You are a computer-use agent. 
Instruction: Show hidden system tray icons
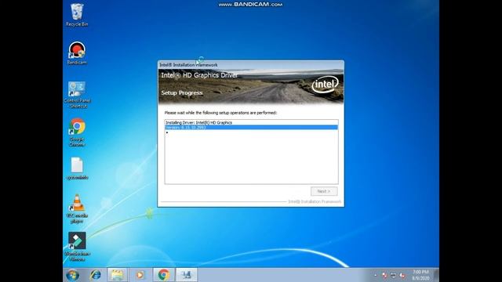point(376,275)
